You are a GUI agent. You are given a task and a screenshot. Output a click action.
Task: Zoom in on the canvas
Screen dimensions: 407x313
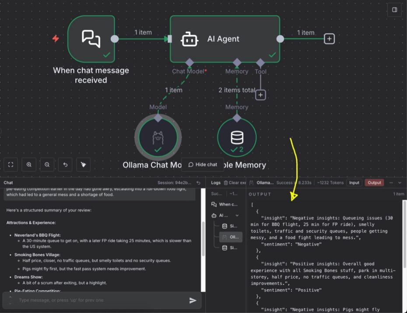coord(29,165)
